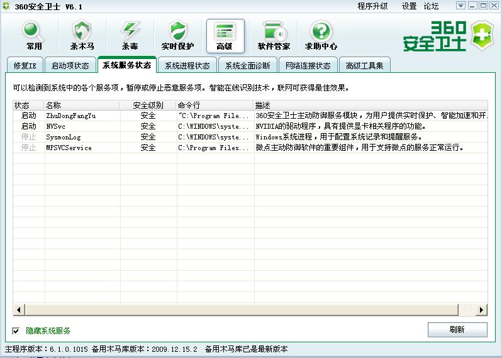Select ZhuDongFangYu service row
The image size is (502, 358).
(x=250, y=116)
